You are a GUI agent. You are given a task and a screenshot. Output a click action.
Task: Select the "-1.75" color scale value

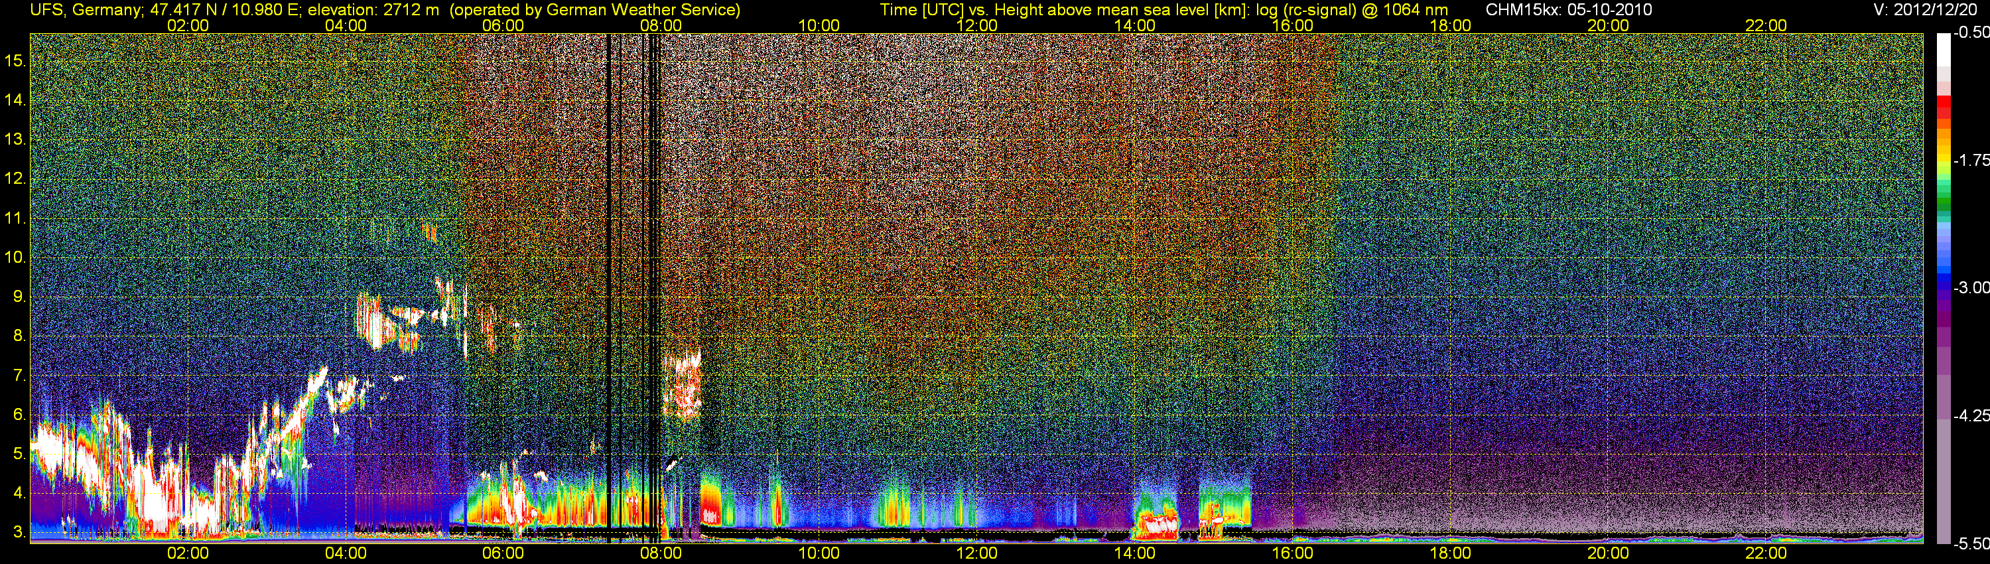[1971, 160]
